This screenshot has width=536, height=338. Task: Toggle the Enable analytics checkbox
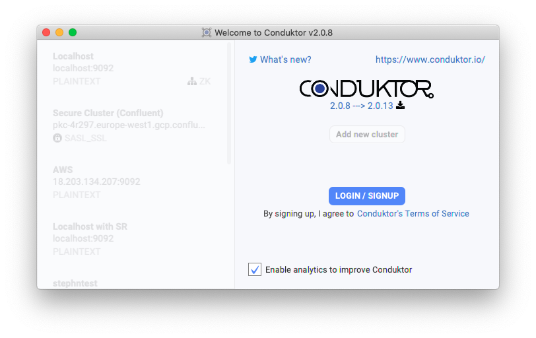click(255, 269)
